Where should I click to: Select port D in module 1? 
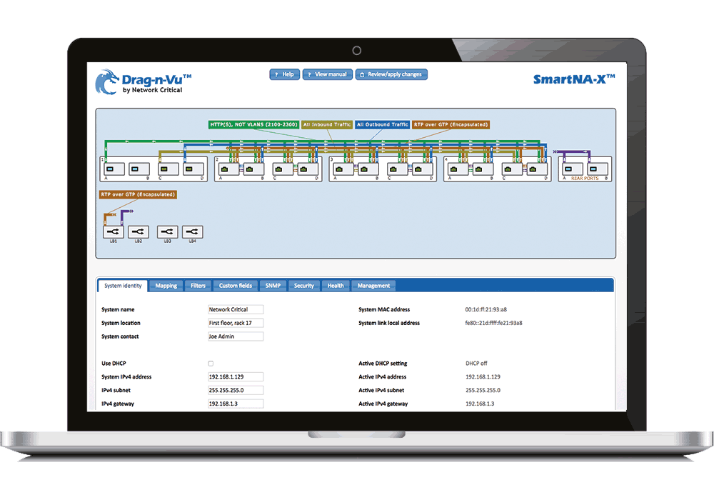(x=193, y=169)
